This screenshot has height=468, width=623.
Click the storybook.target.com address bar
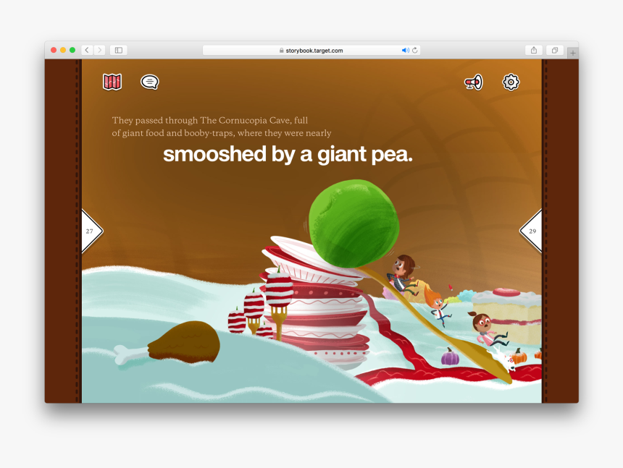tap(311, 50)
